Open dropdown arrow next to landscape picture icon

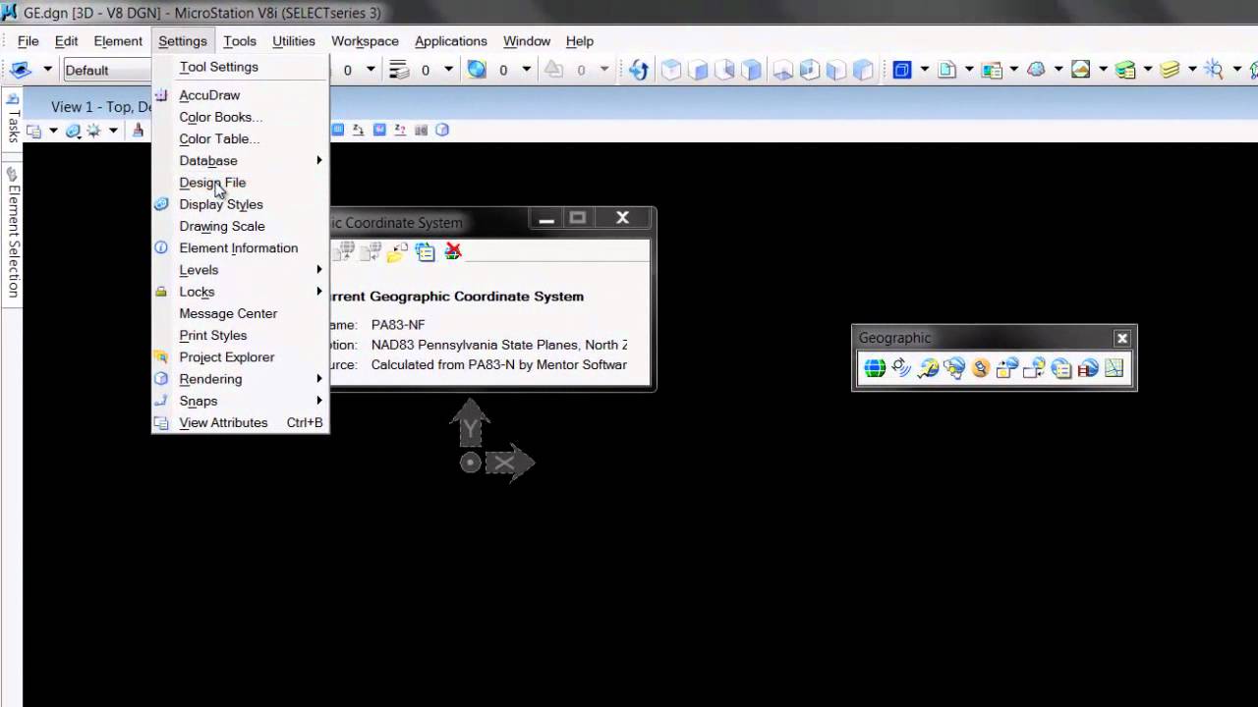(x=1103, y=70)
